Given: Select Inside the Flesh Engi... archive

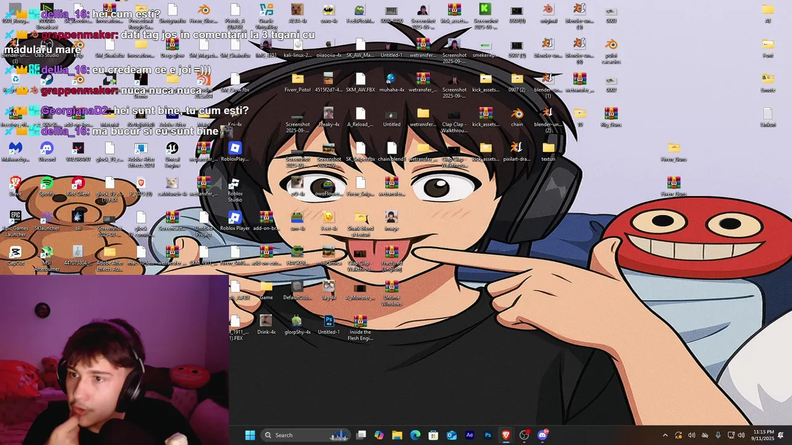Looking at the screenshot, I should click(x=360, y=328).
